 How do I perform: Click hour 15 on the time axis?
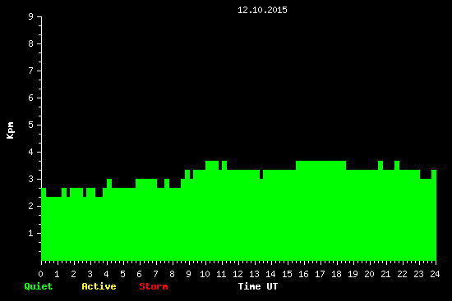pyautogui.click(x=287, y=274)
